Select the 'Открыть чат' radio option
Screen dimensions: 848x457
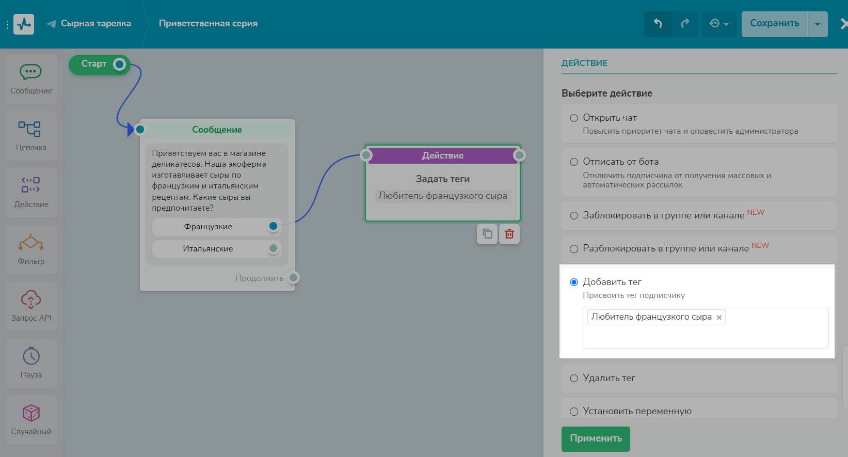[574, 118]
